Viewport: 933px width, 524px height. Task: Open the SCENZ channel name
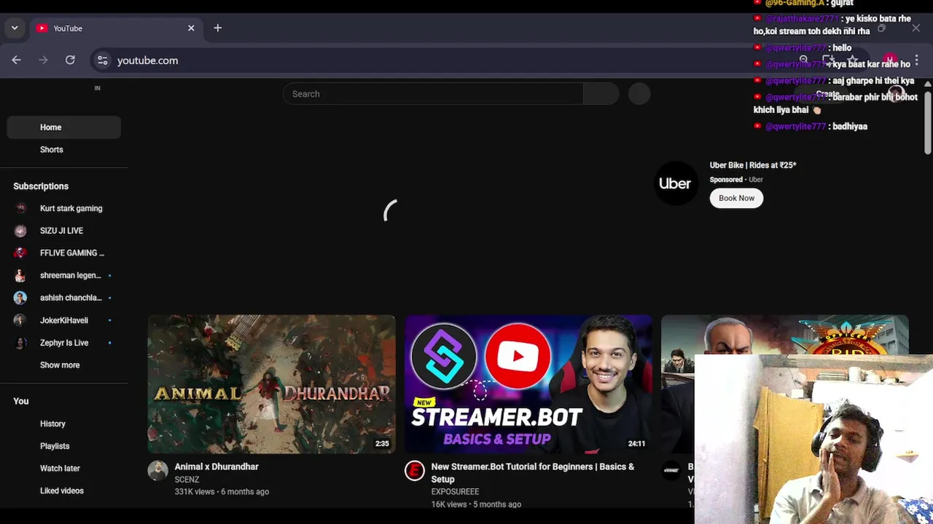pyautogui.click(x=187, y=480)
